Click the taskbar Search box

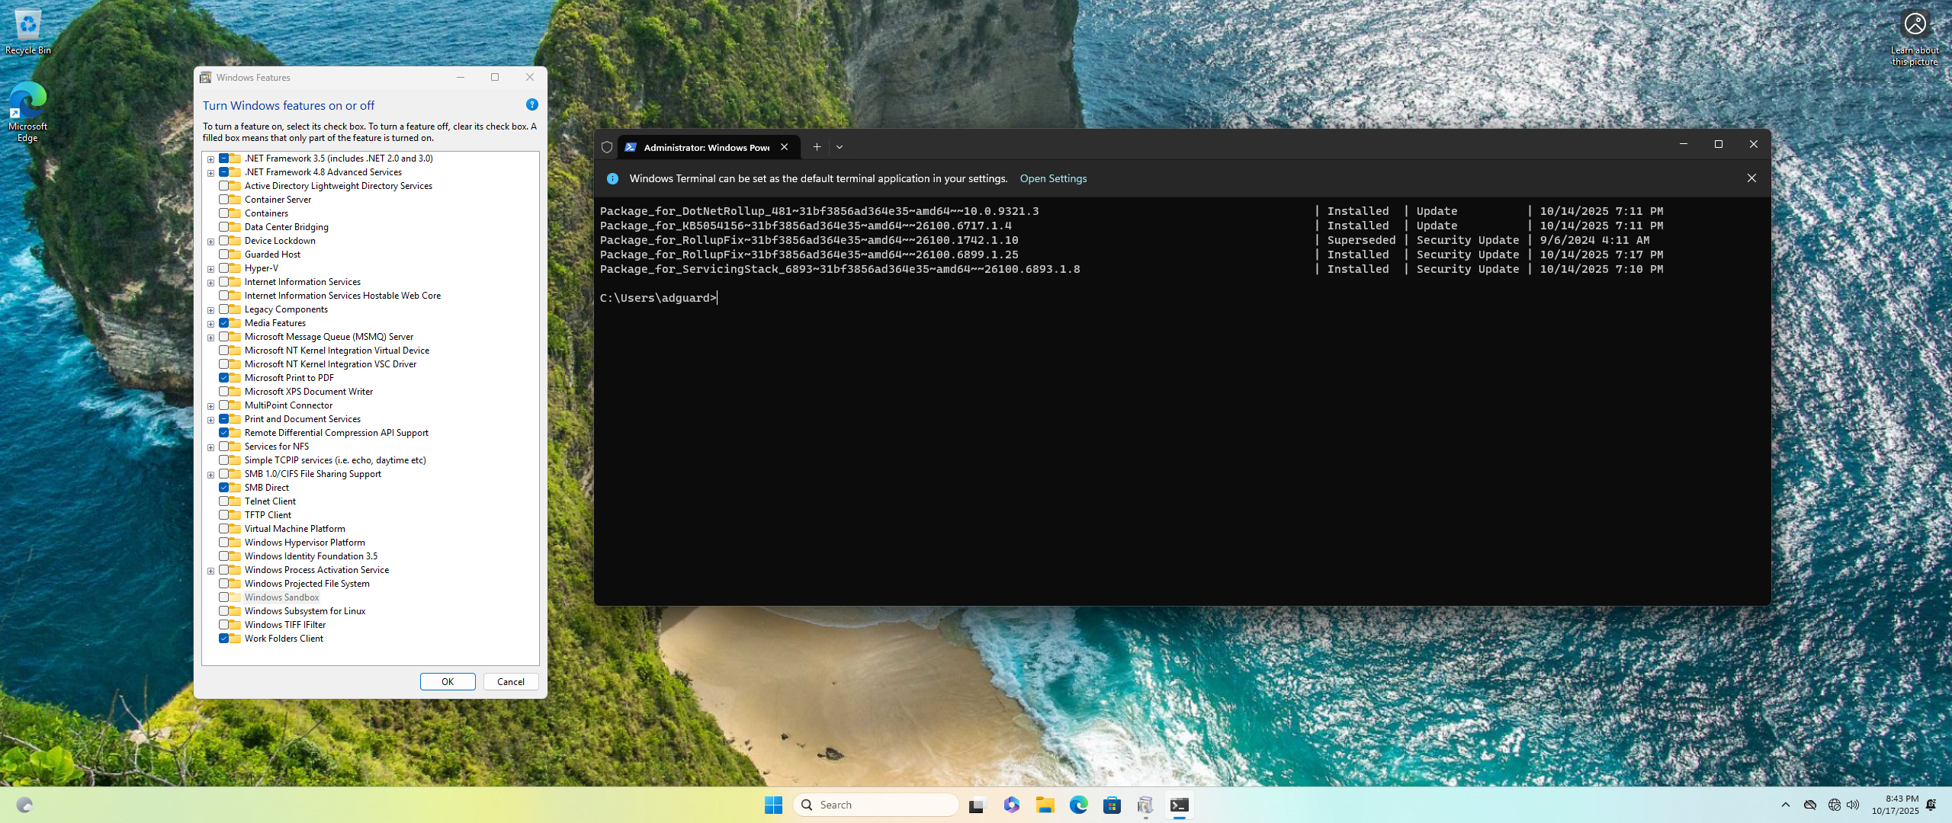(x=877, y=805)
